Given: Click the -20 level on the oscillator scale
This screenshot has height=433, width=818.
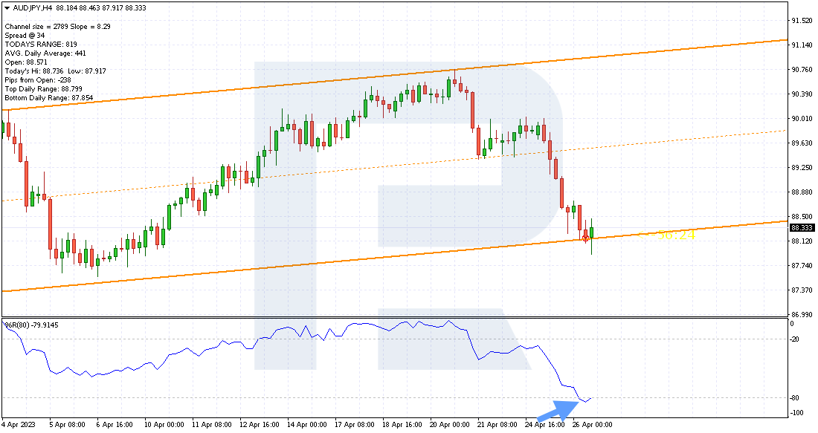Looking at the screenshot, I should [794, 339].
